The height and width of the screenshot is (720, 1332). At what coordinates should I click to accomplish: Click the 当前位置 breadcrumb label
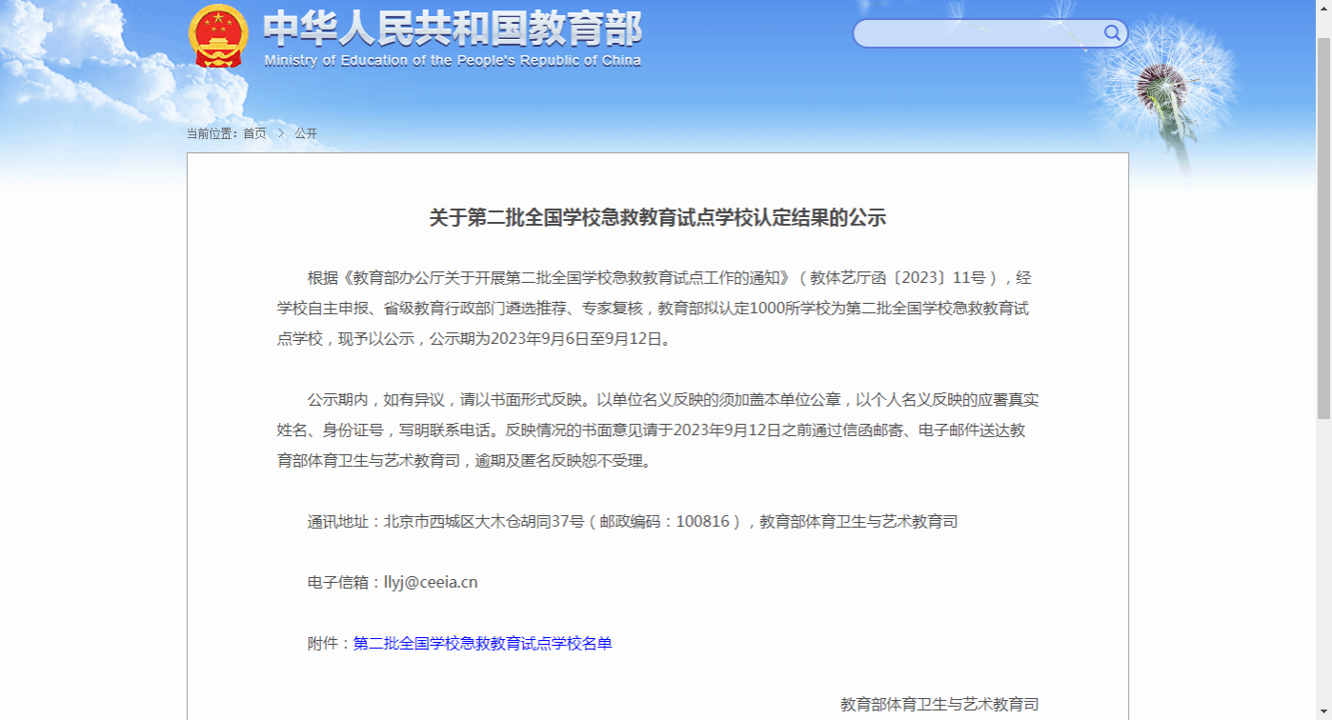click(213, 133)
